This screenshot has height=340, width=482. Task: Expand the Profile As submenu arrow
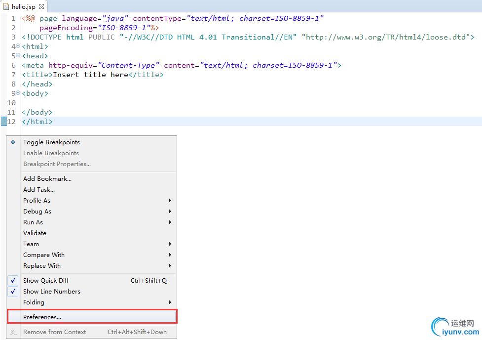click(170, 201)
